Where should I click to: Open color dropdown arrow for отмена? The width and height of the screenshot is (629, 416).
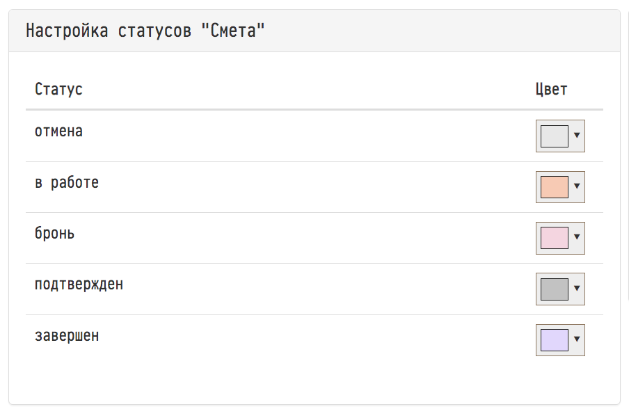(x=577, y=136)
